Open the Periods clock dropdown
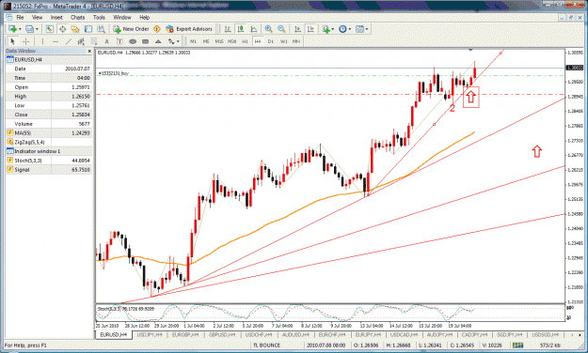 tap(344, 29)
